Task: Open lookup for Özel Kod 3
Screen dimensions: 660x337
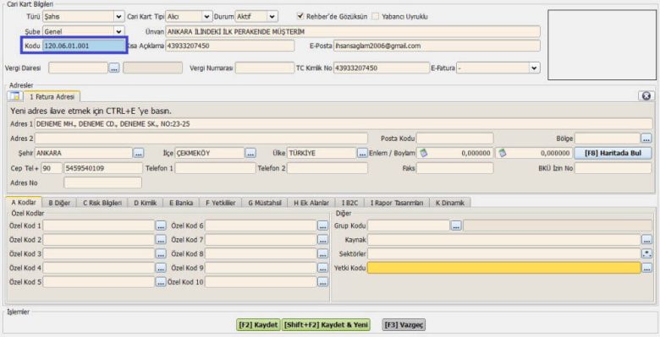Action: pos(161,253)
